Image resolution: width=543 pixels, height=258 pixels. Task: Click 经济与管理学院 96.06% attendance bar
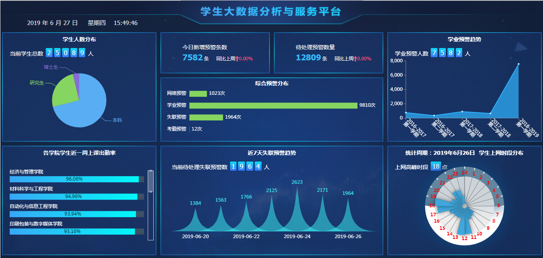coord(74,179)
